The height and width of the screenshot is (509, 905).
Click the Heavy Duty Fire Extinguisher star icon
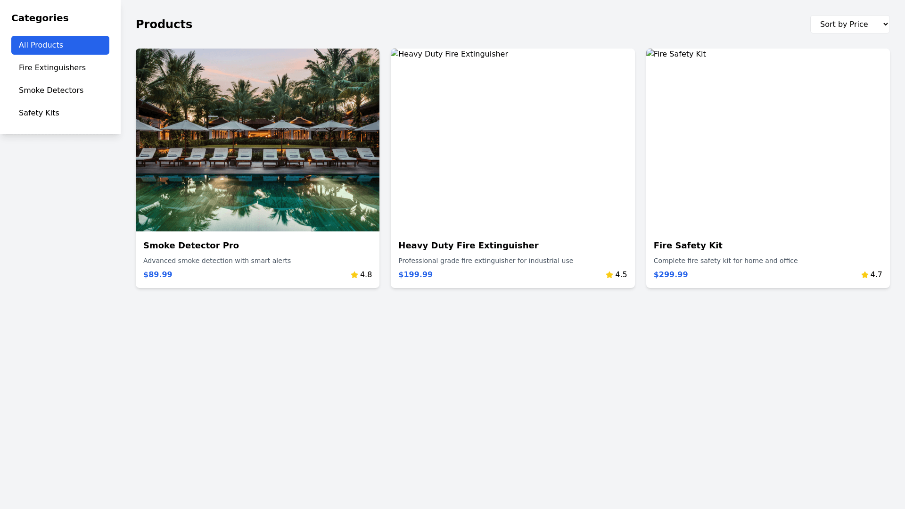click(609, 275)
